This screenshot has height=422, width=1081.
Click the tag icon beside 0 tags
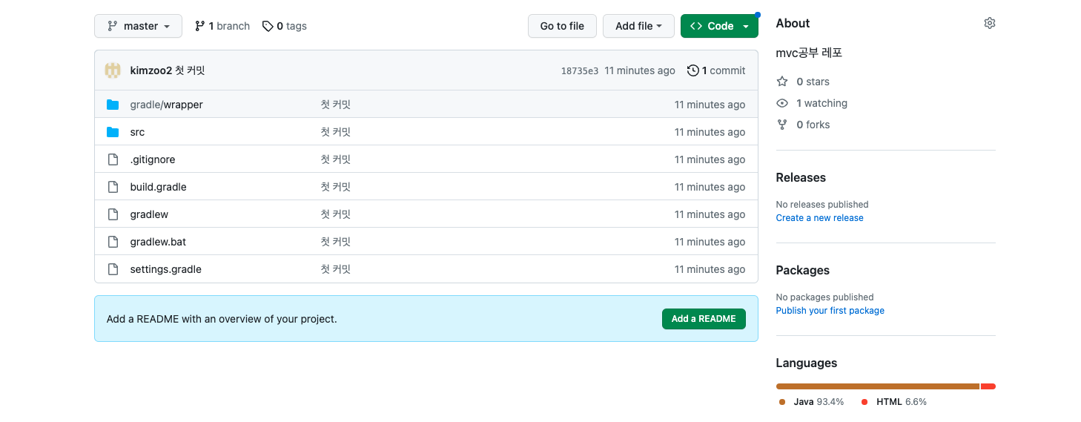tap(268, 26)
